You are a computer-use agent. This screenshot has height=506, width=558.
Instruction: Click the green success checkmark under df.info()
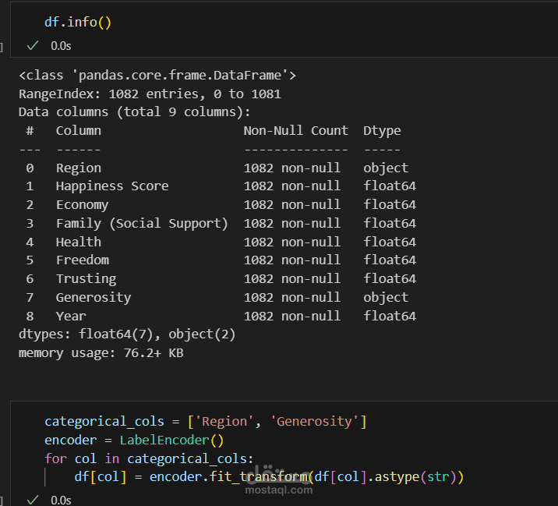33,45
